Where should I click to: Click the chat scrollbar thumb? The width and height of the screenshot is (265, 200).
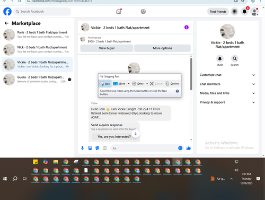tap(191, 74)
